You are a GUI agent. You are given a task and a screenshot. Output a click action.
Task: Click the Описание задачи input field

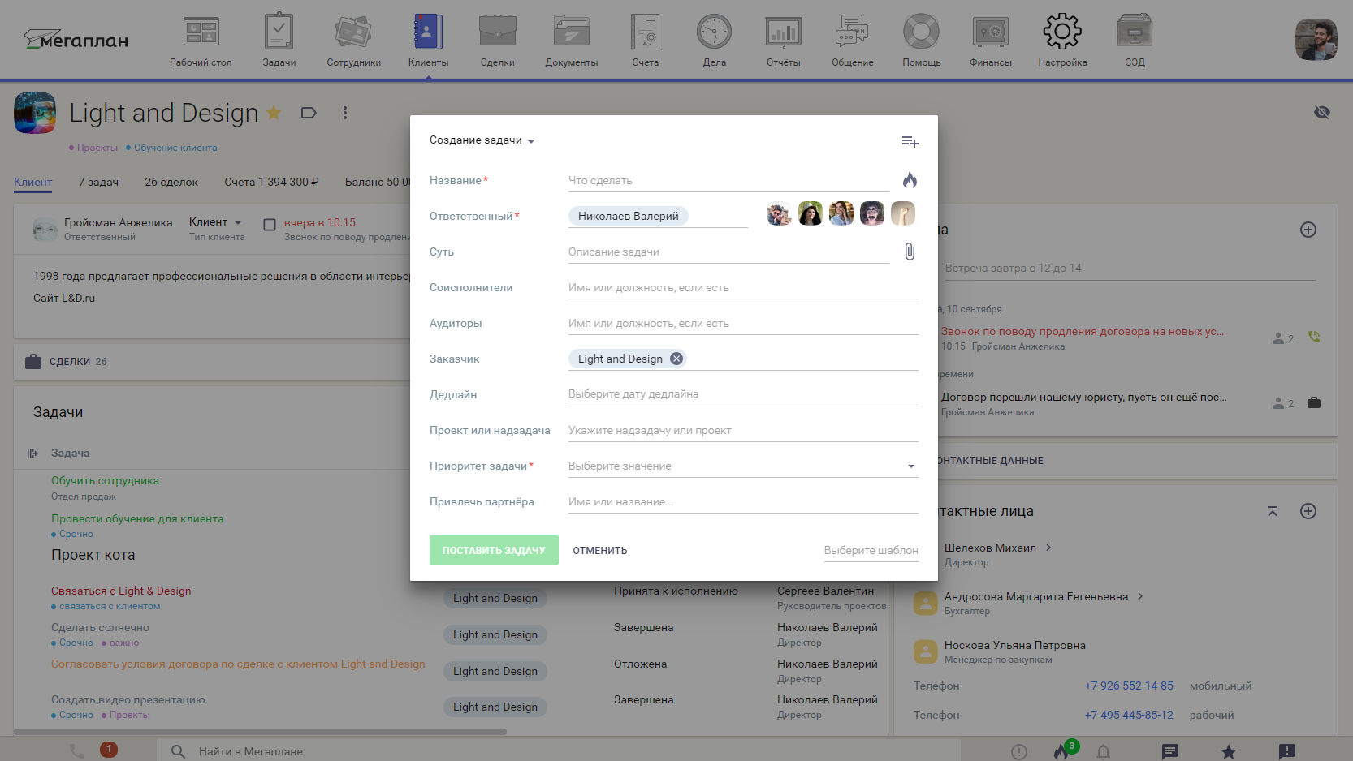(x=728, y=252)
